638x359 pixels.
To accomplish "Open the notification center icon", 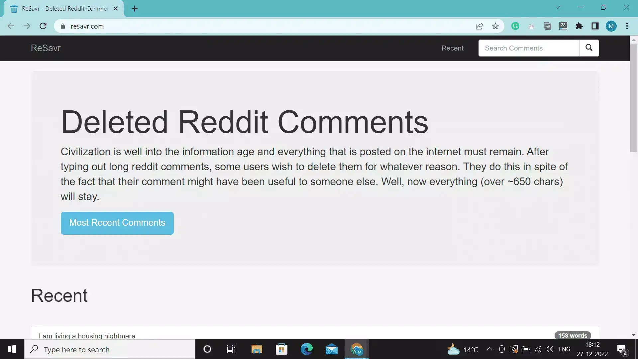I will coord(622,349).
